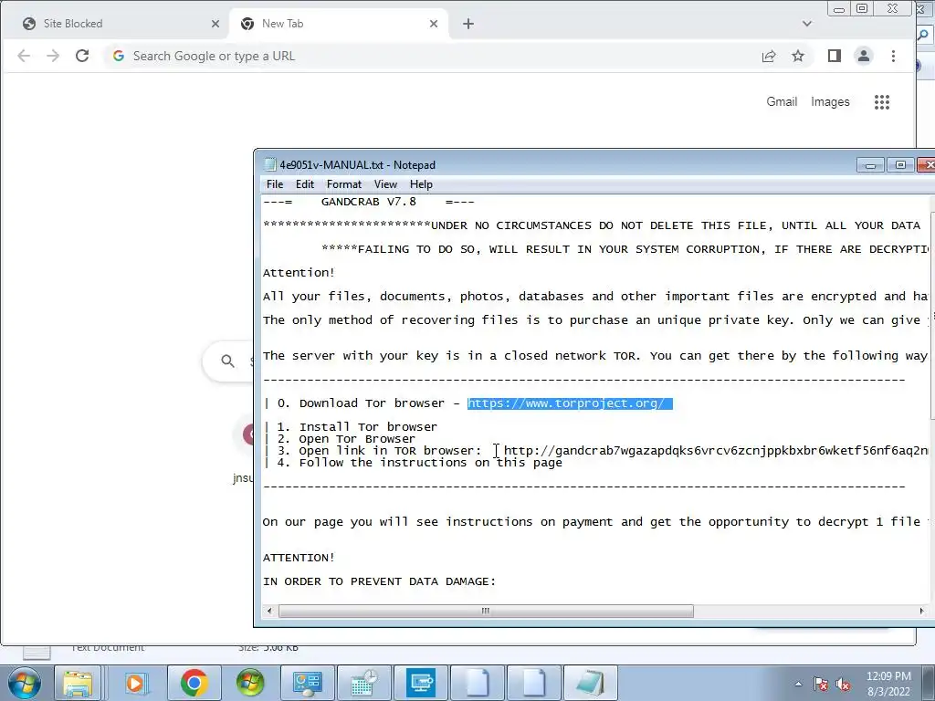Open the Task Scheduler calendar taskbar icon
Viewport: 935px width, 701px height.
(x=363, y=683)
